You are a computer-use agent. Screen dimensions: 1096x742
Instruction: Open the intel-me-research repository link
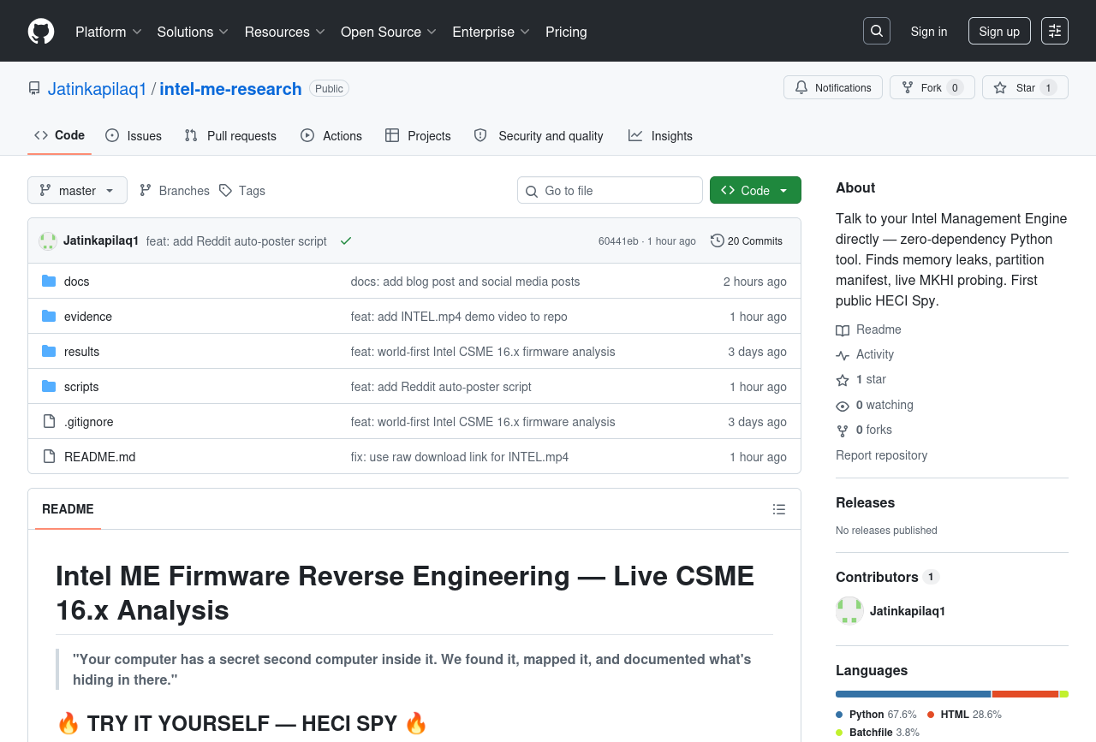click(x=231, y=89)
